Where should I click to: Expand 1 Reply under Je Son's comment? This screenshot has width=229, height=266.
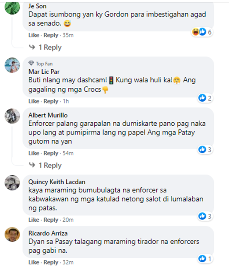click(x=50, y=47)
